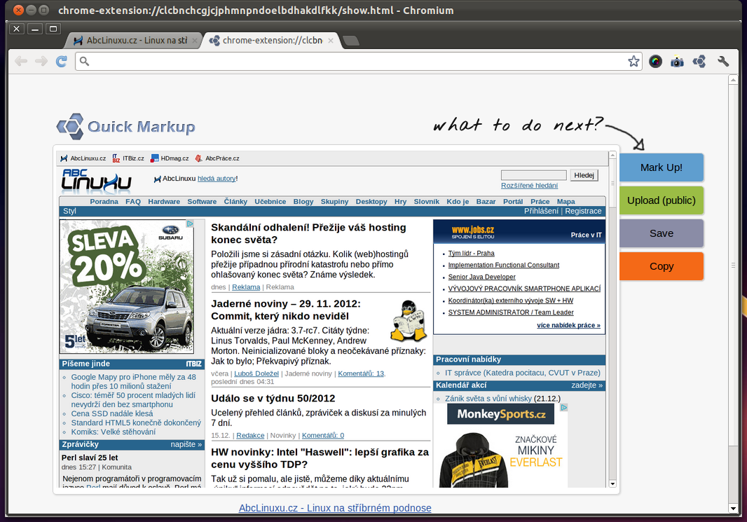Click the ABC Linuxu logo in preview
The width and height of the screenshot is (747, 522).
[96, 181]
